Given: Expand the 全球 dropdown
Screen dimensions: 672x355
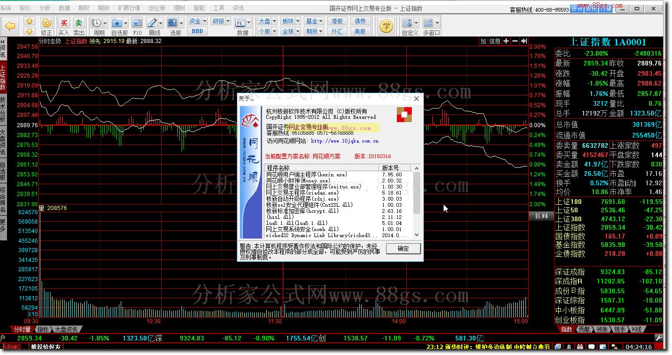Looking at the screenshot, I should tap(298, 31).
